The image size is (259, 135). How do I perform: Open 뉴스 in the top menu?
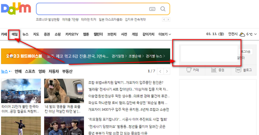[x=26, y=34]
